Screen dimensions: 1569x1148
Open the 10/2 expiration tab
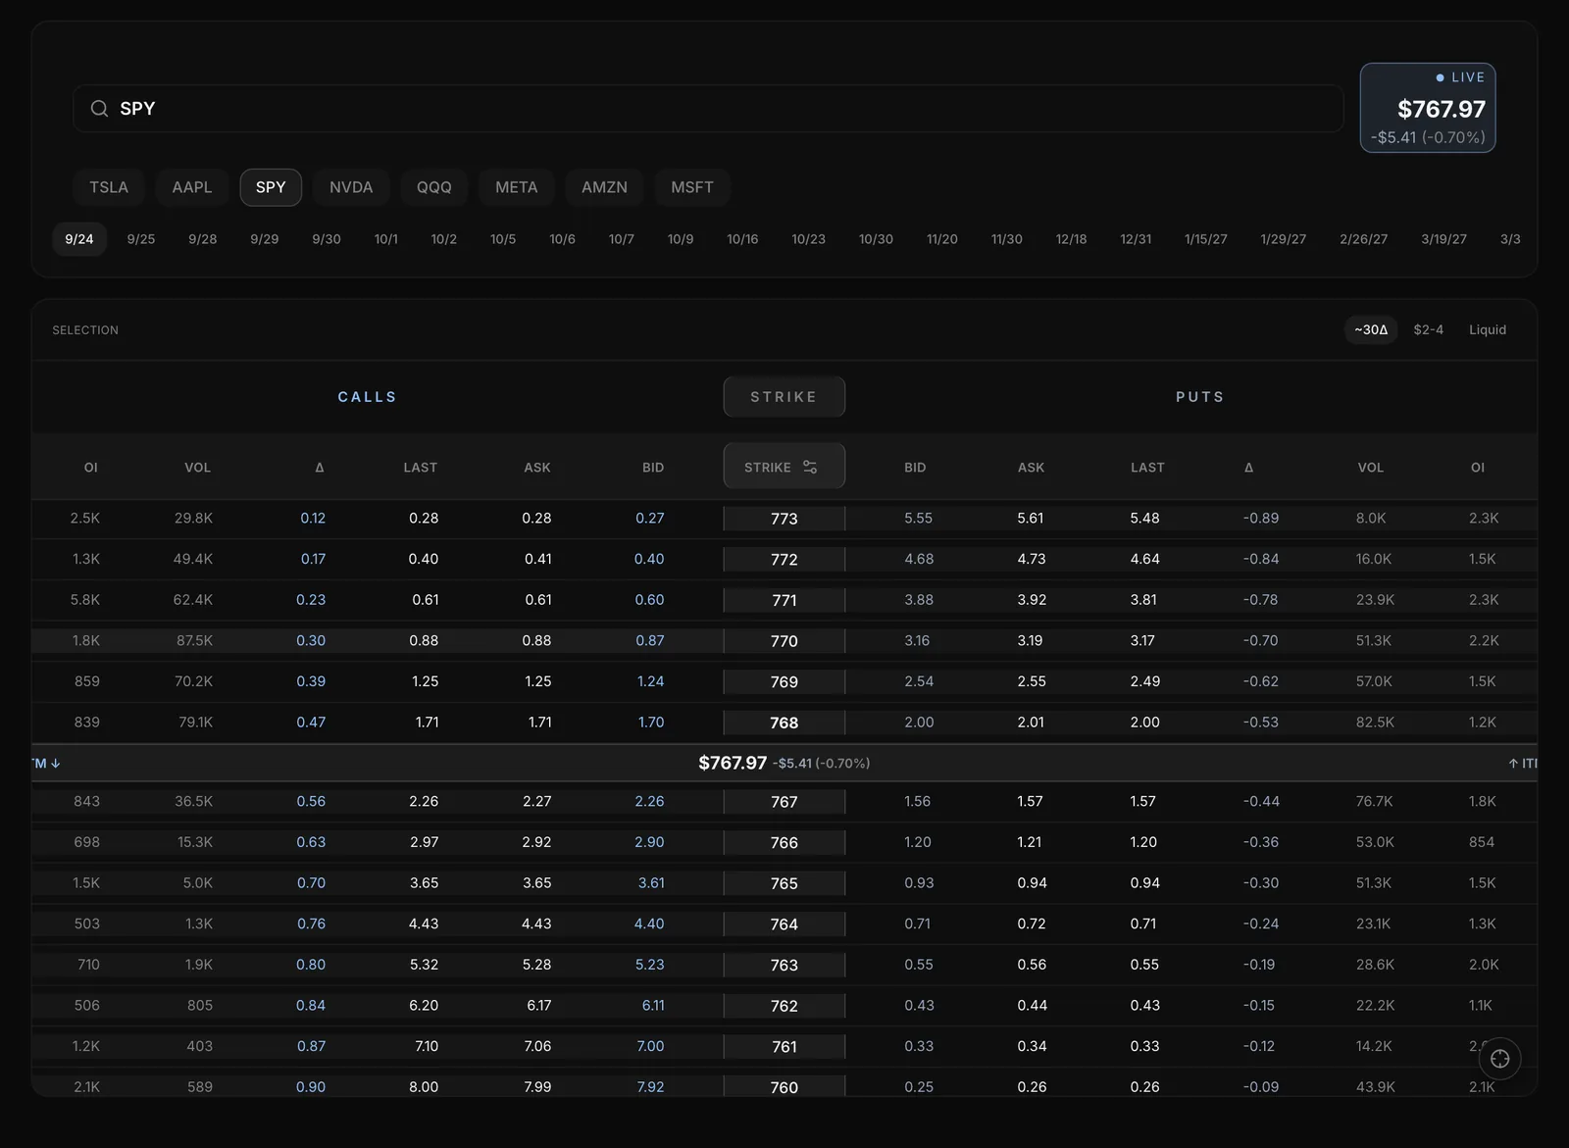point(444,239)
